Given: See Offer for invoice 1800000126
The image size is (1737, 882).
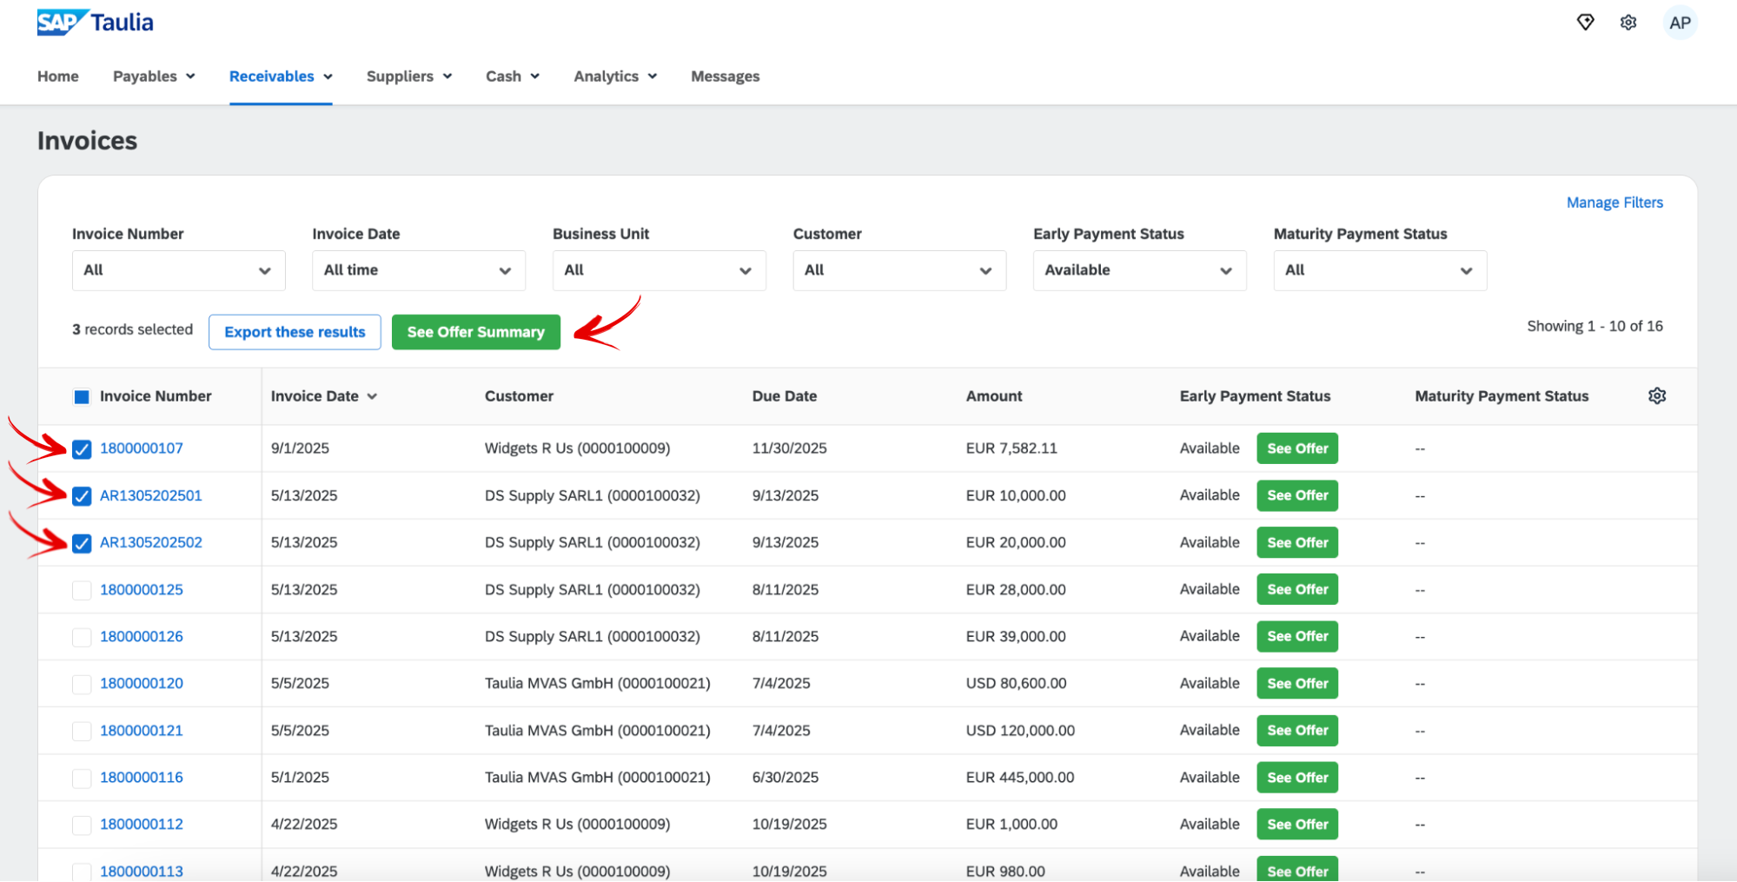Looking at the screenshot, I should pyautogui.click(x=1297, y=636).
